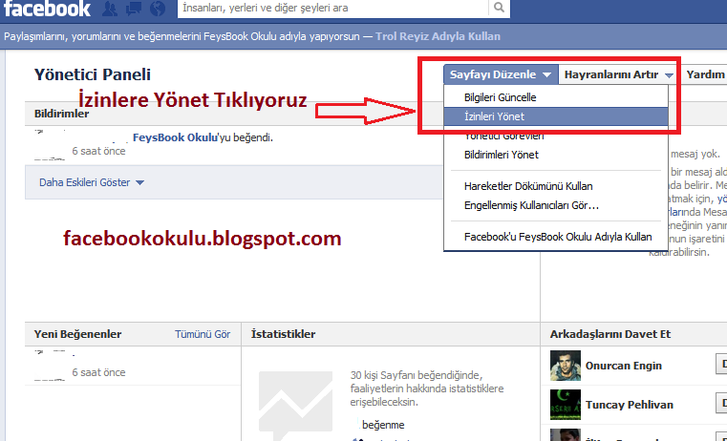The image size is (727, 441).
Task: Open friend requests icon
Action: coord(110,9)
